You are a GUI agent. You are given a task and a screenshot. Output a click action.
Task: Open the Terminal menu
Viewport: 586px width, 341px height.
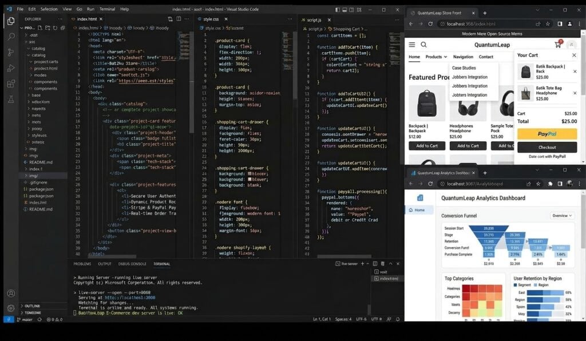coord(107,9)
